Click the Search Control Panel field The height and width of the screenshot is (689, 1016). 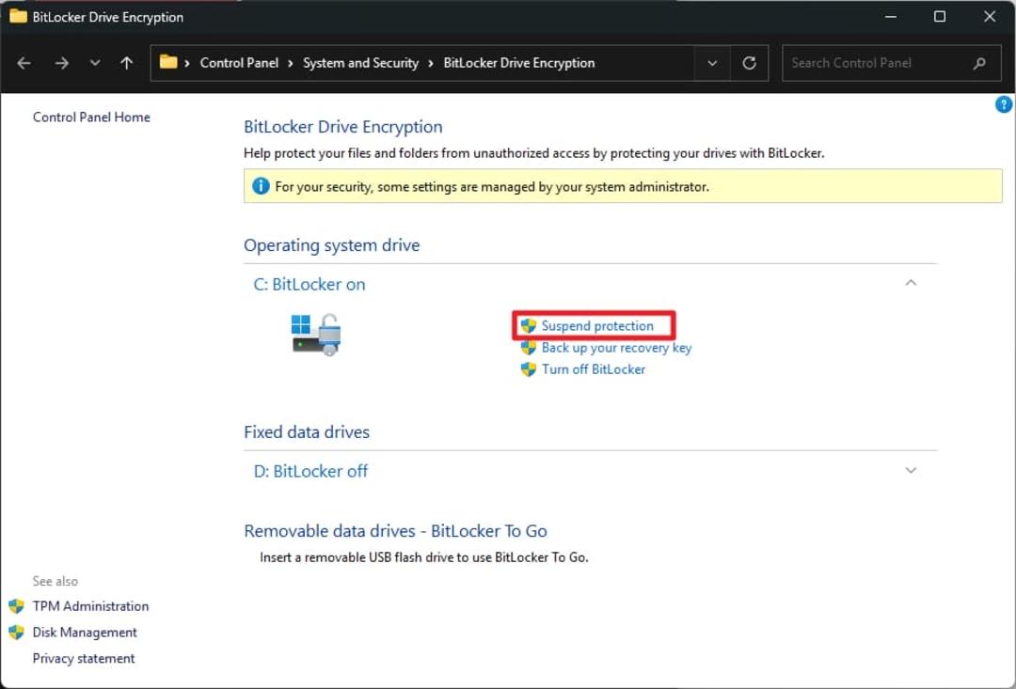tap(876, 63)
